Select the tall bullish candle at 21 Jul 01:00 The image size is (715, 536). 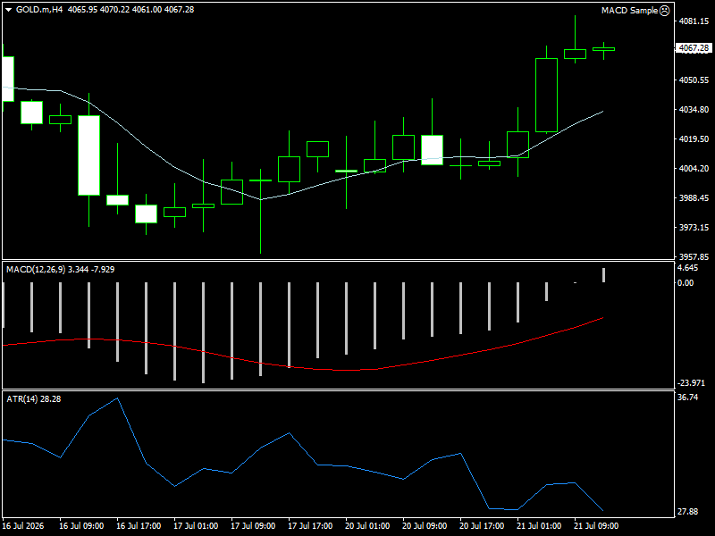tap(546, 95)
